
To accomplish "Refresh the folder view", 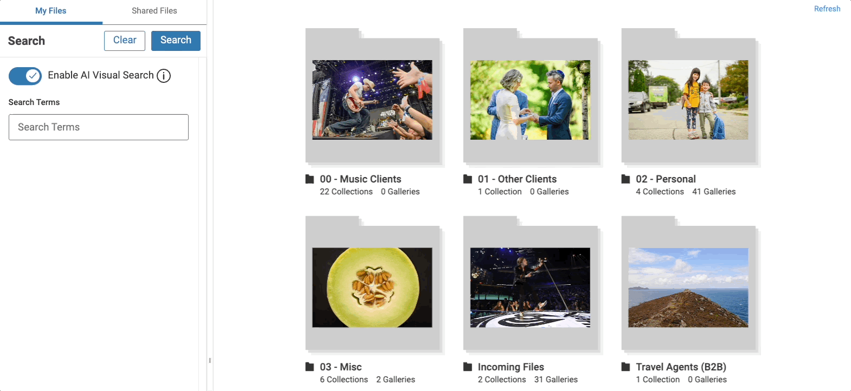I will tap(827, 9).
